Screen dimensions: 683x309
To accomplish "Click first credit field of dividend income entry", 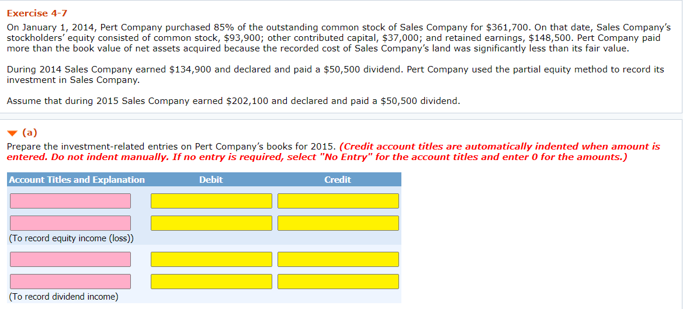I will click(338, 259).
